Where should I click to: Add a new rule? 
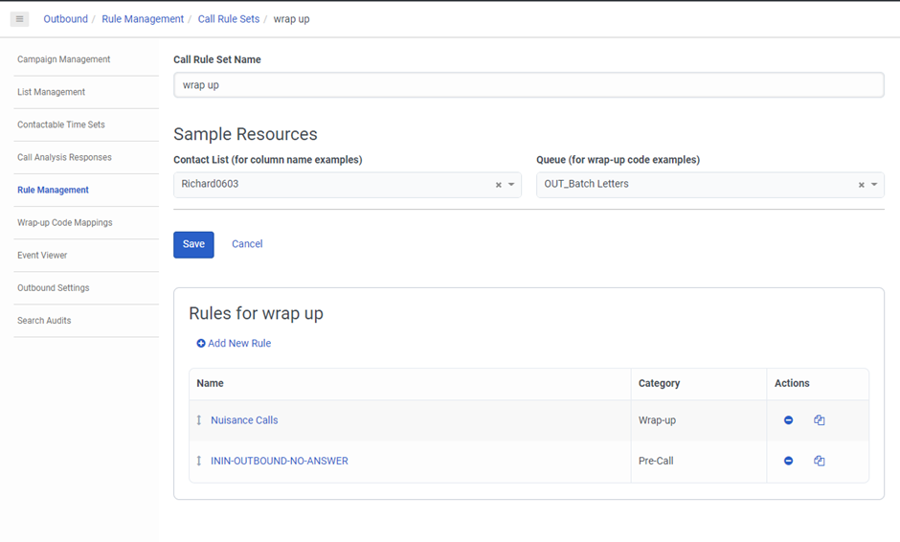point(234,343)
